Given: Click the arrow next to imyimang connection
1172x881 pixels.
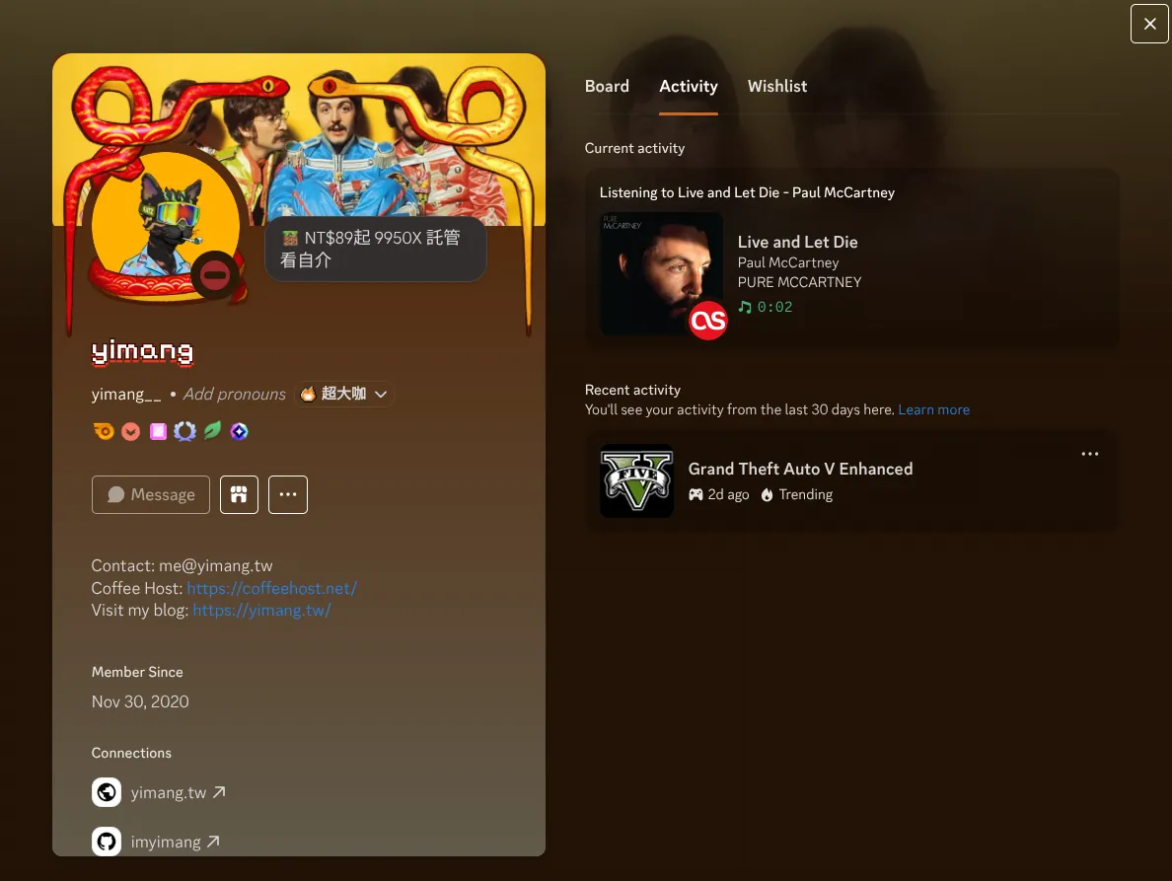Looking at the screenshot, I should tap(214, 842).
